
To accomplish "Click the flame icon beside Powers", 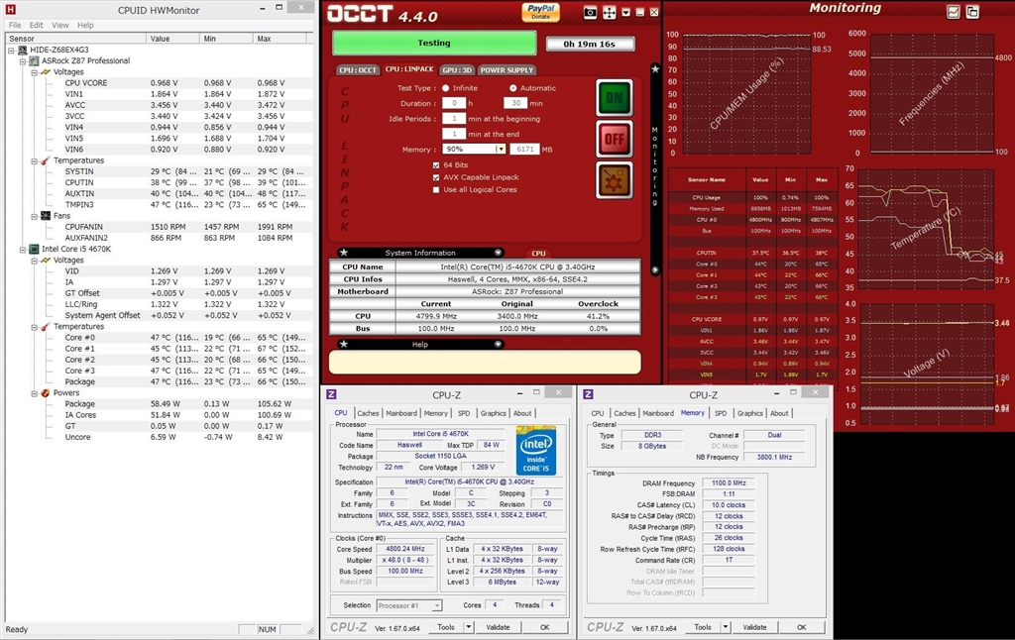I will (x=46, y=392).
